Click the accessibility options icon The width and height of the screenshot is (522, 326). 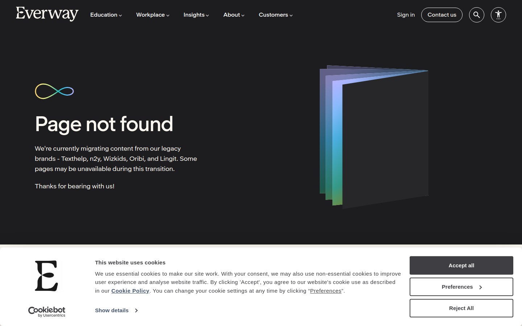[x=498, y=15]
